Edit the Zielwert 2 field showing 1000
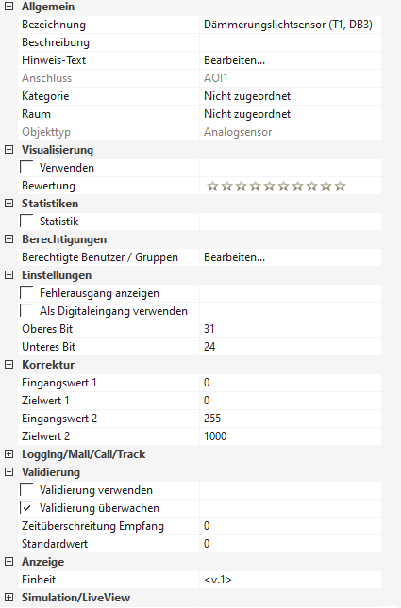Image resolution: width=401 pixels, height=608 pixels. click(291, 436)
